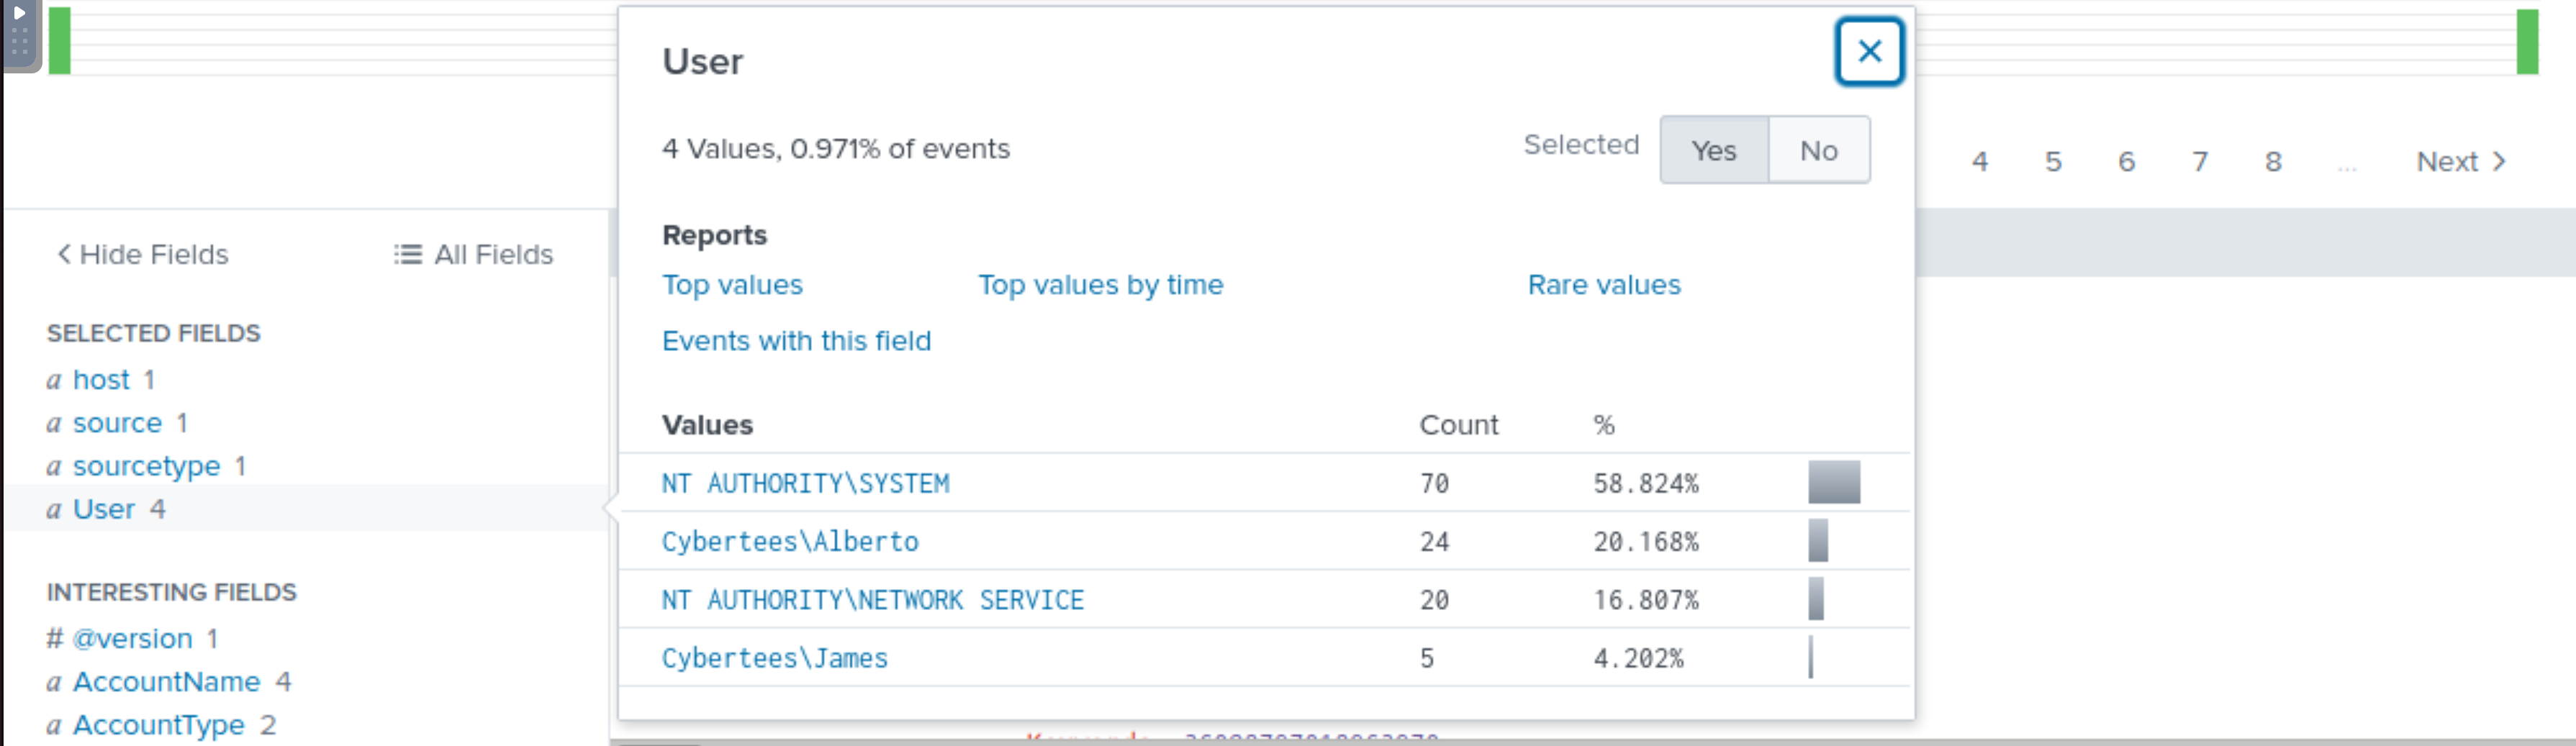The height and width of the screenshot is (746, 2576).
Task: Select the host field
Action: (101, 380)
